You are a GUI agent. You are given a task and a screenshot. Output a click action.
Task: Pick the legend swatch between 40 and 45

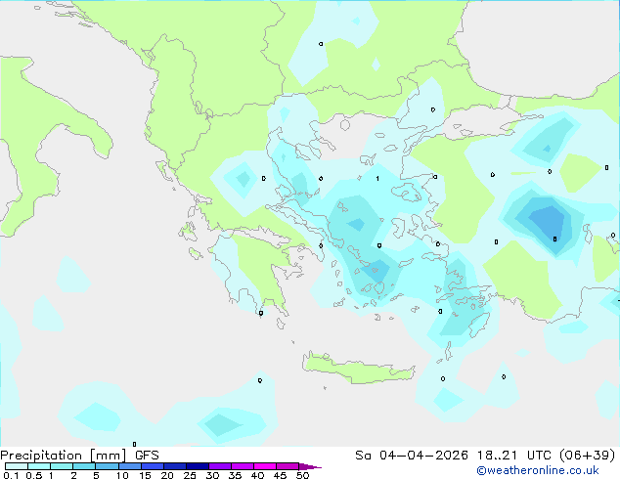pyautogui.click(x=265, y=466)
